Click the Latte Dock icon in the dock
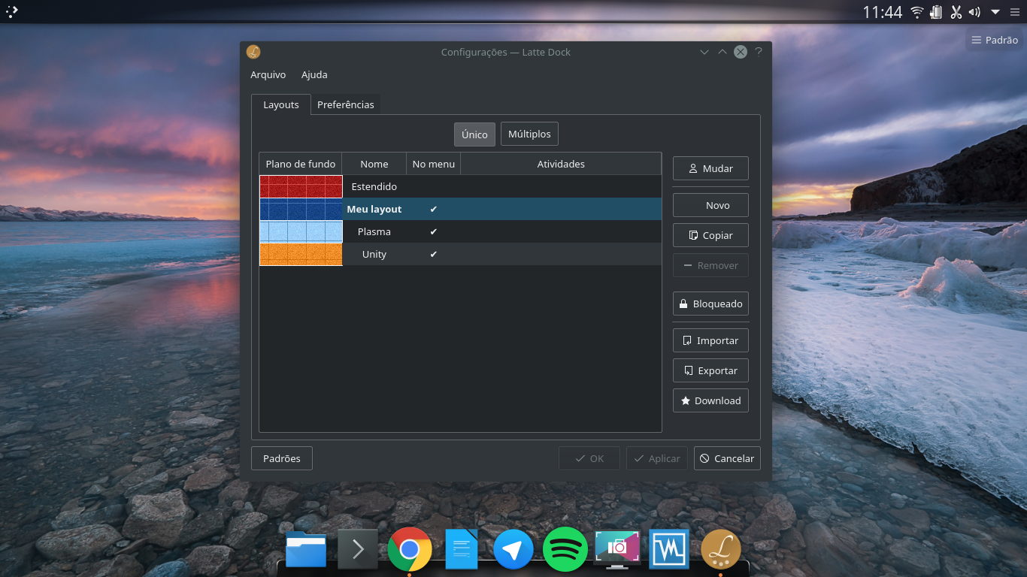 point(720,549)
